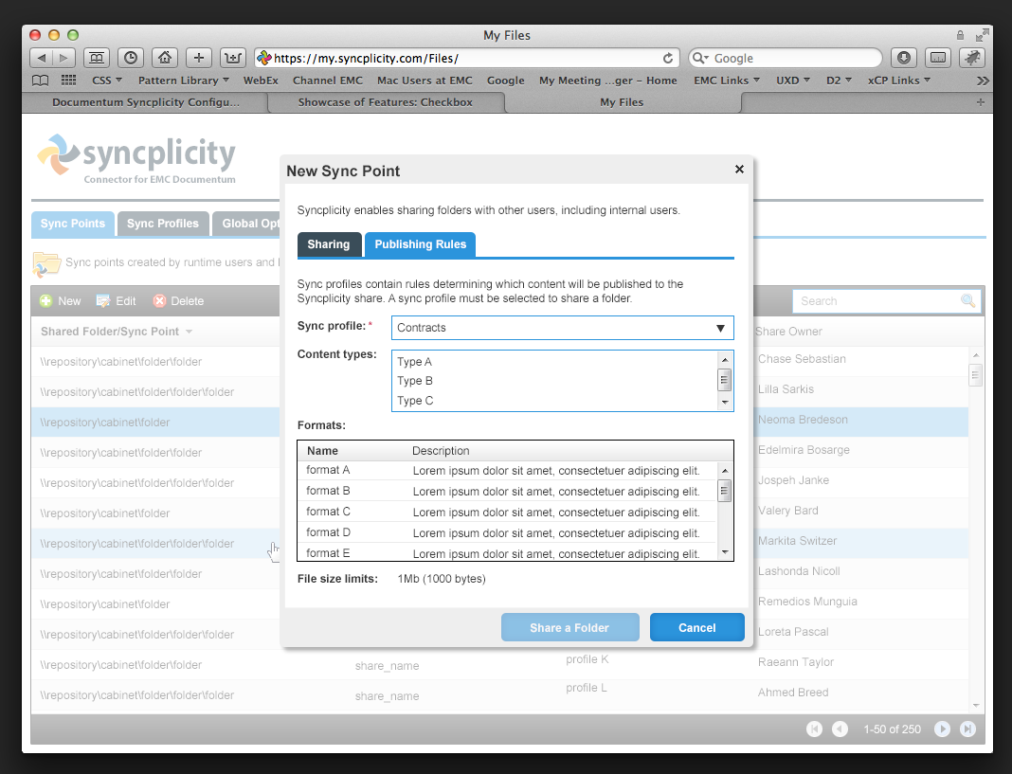The height and width of the screenshot is (774, 1012).
Task: Open the Mac Users at EMC bookmark
Action: pos(425,80)
